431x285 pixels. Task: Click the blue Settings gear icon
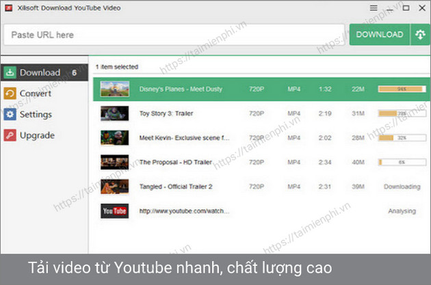point(10,114)
